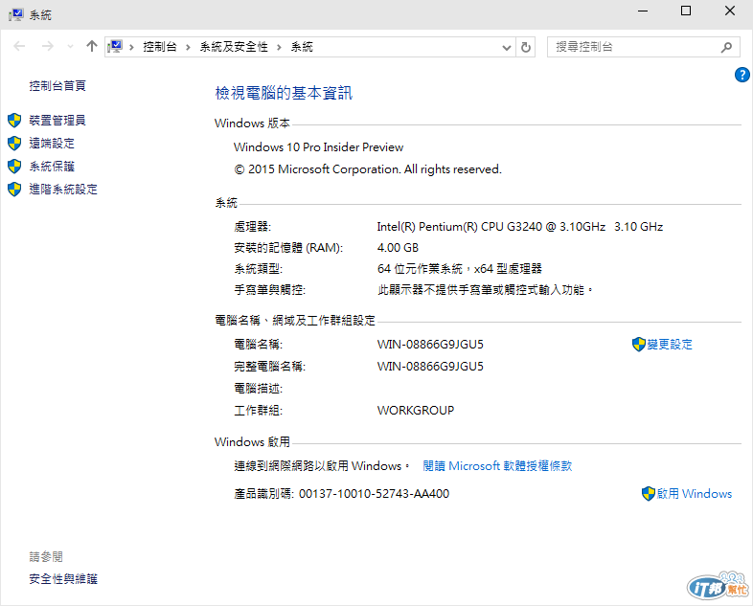This screenshot has width=753, height=606.
Task: Click 啟用 Windows activation link
Action: click(694, 493)
